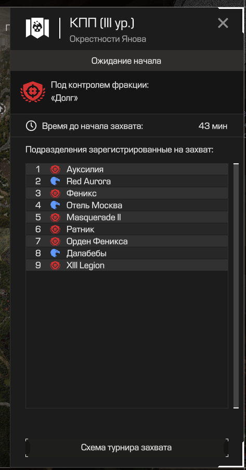Click the red Долг faction emblem
The image size is (246, 470).
33,91
